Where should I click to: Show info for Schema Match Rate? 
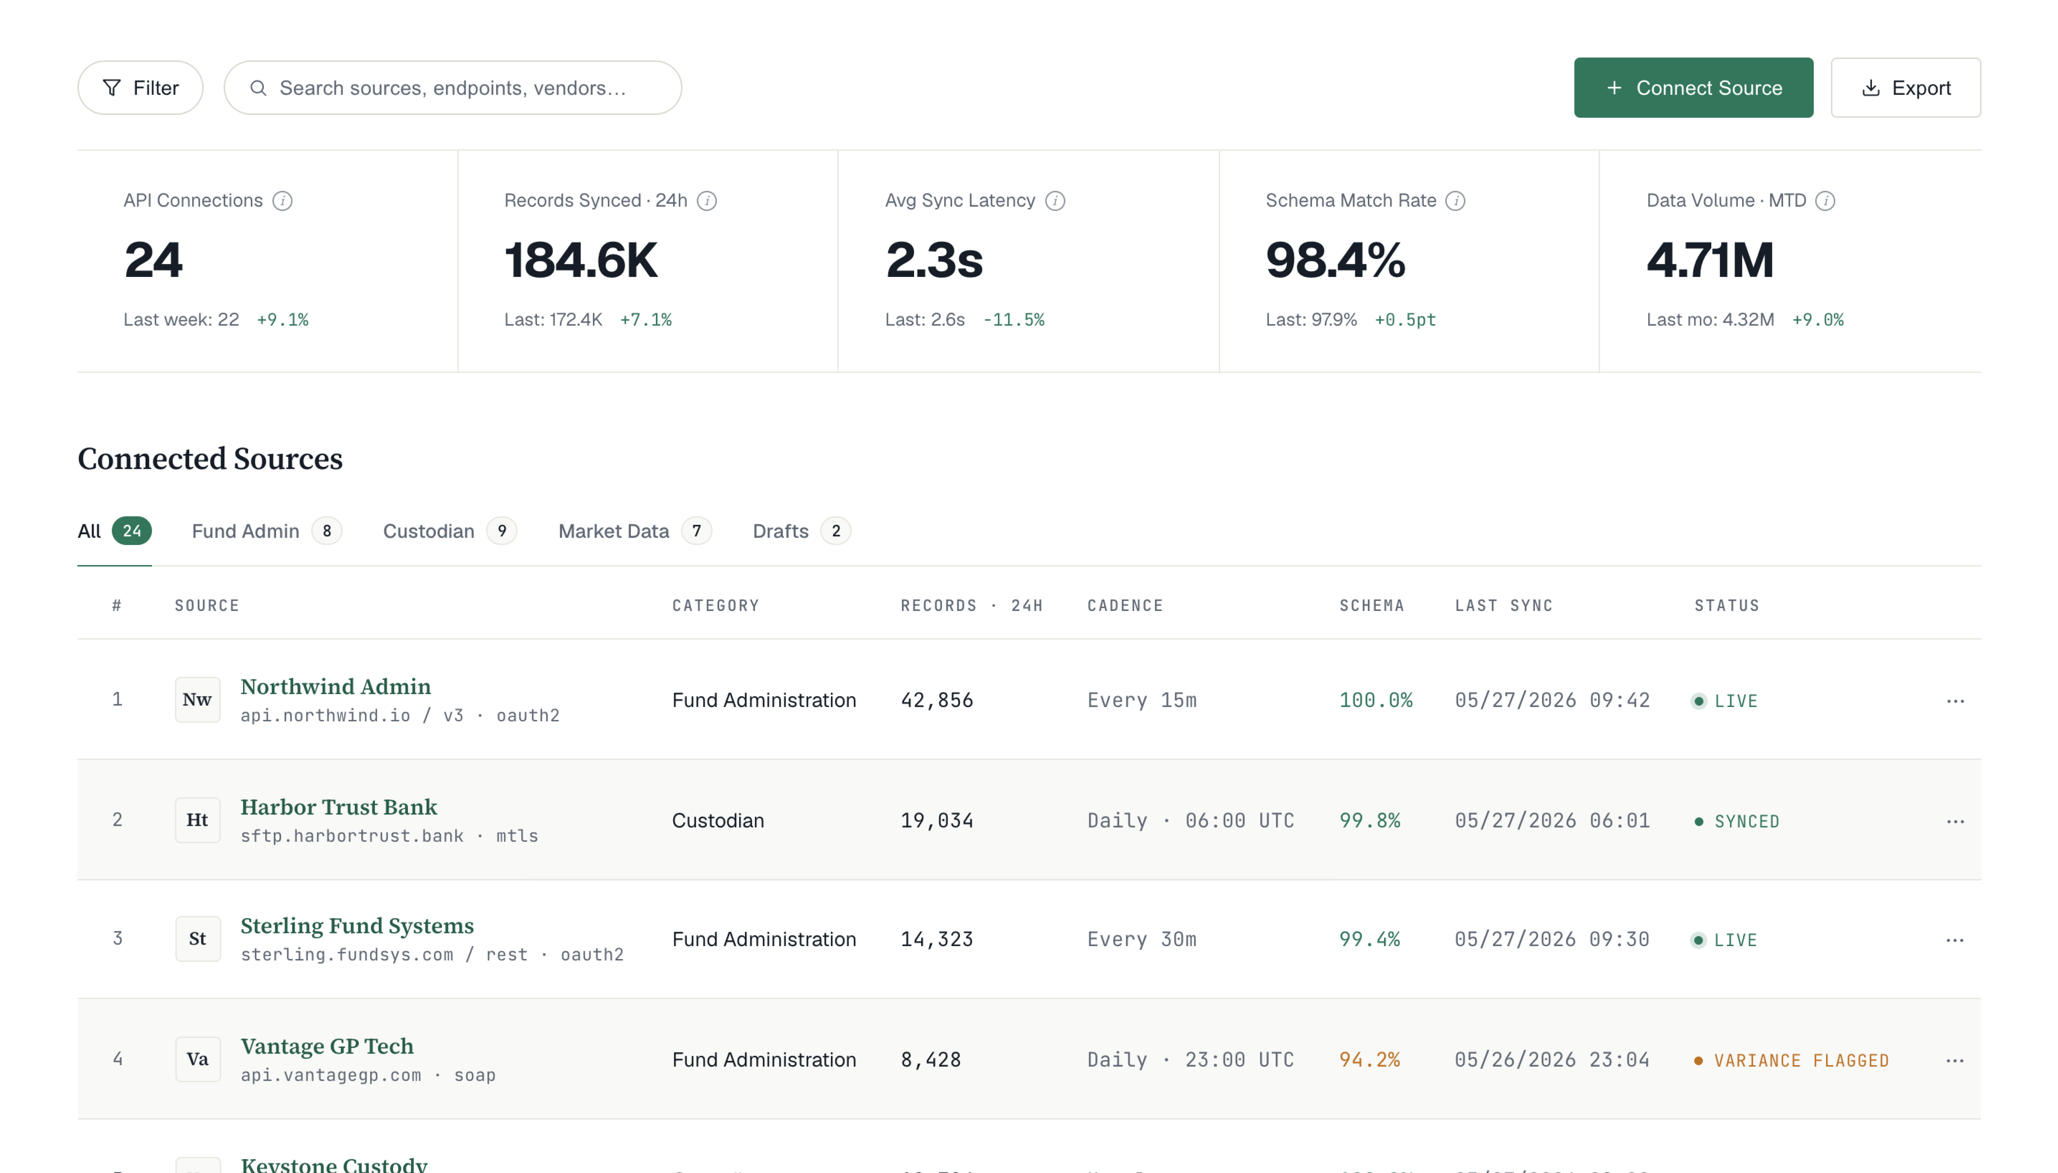click(1455, 201)
